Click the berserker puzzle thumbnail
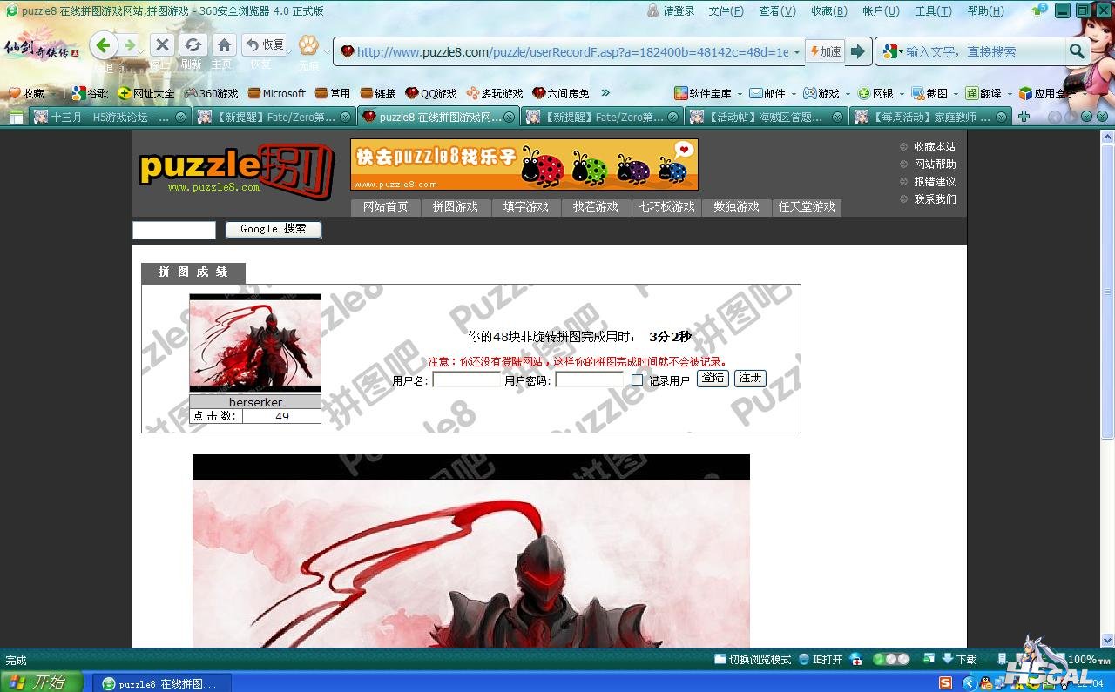 pos(255,343)
